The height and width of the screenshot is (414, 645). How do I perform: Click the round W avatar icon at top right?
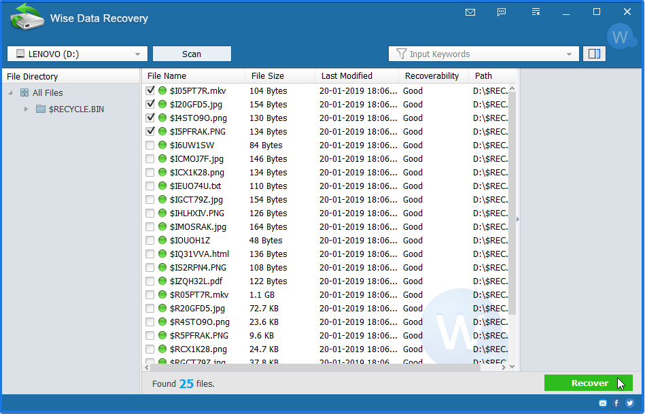click(621, 37)
